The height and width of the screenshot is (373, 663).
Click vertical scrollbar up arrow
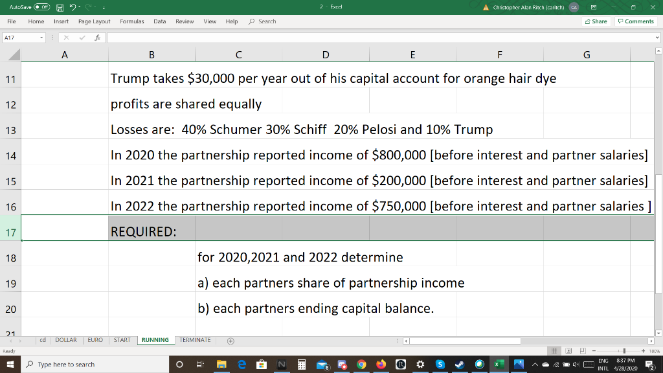point(658,51)
